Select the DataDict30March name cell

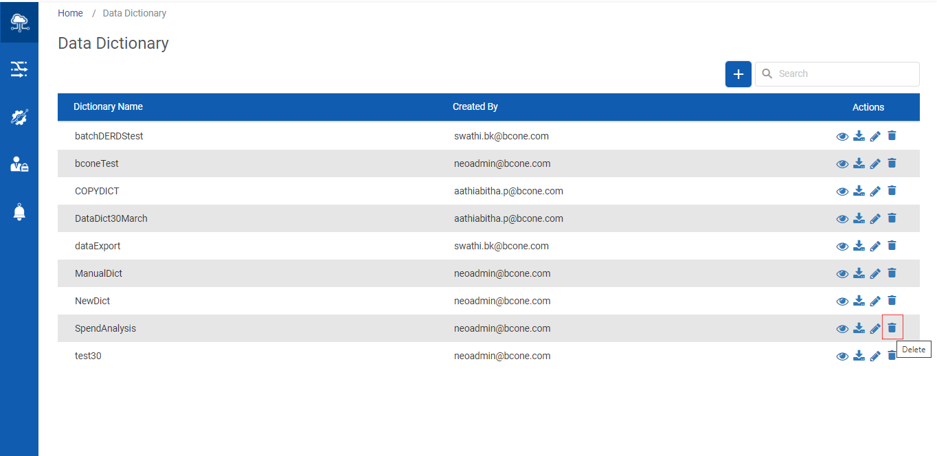(111, 218)
